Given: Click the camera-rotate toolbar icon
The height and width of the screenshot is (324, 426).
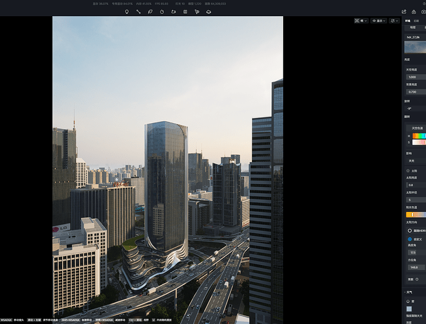Looking at the screenshot, I should coord(174,12).
